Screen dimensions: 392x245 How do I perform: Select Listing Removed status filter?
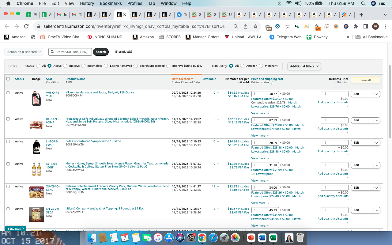pyautogui.click(x=106, y=66)
